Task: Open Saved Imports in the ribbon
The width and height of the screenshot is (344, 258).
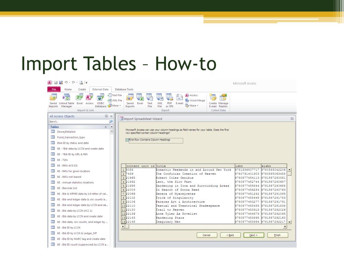Action: (x=53, y=100)
